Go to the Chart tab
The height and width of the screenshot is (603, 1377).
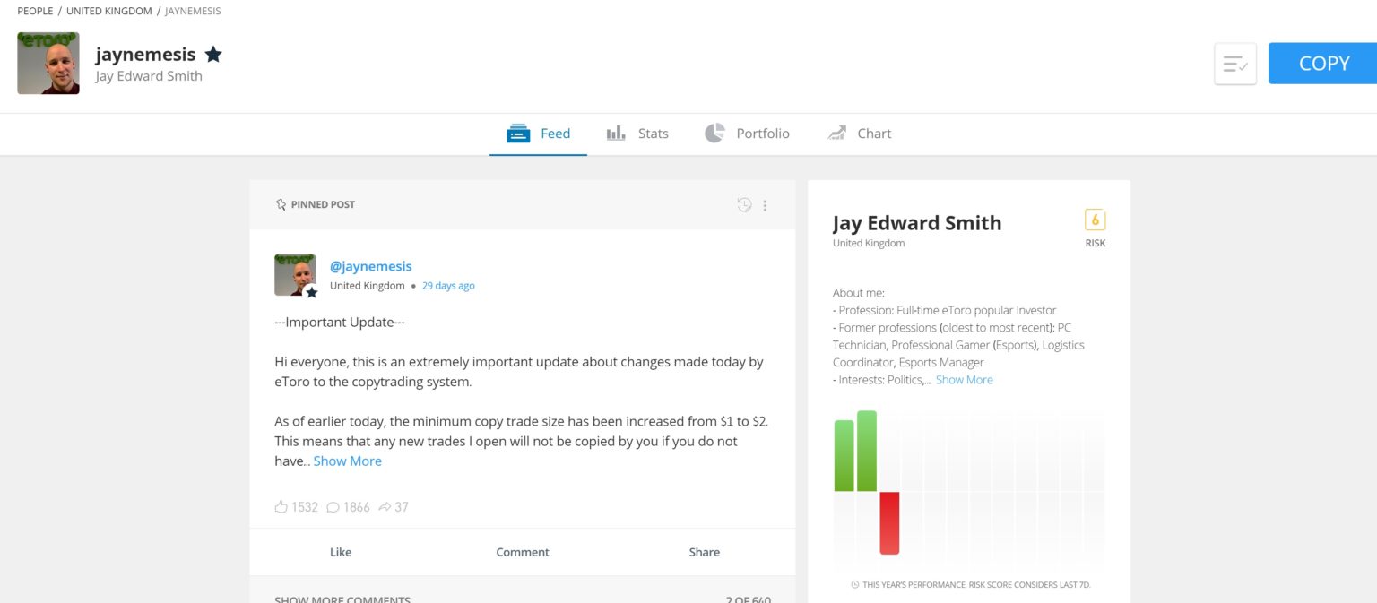pos(859,134)
